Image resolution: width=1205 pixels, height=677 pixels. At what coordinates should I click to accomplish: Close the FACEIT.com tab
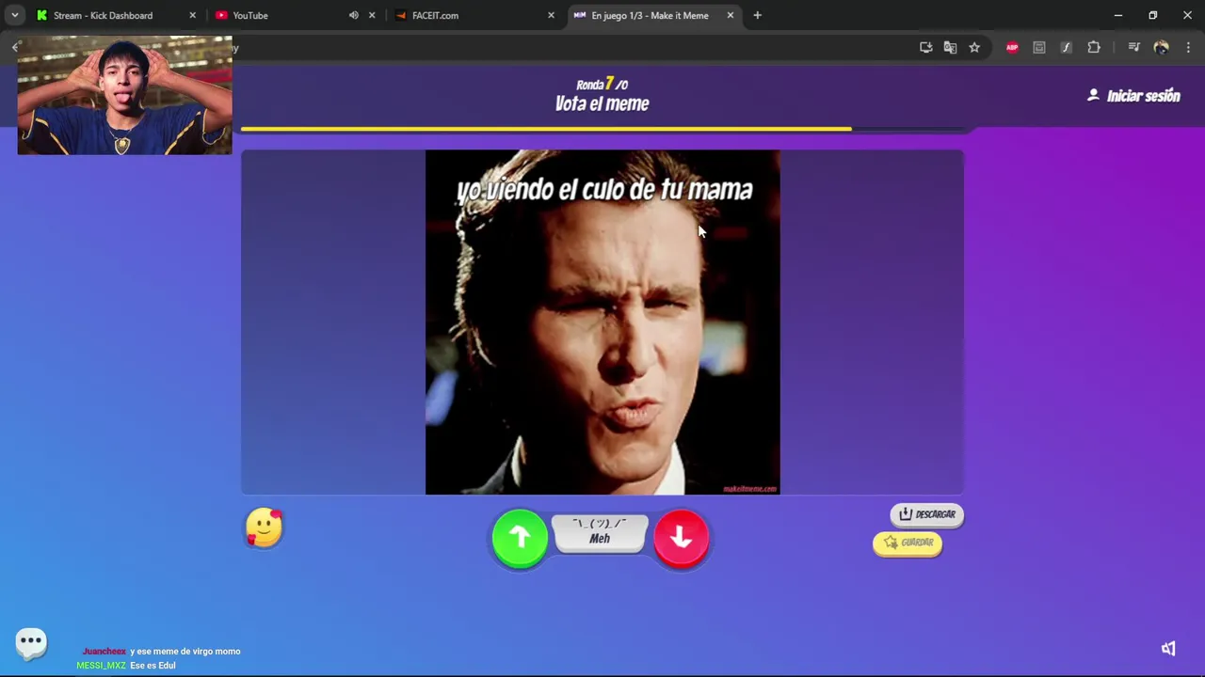click(x=551, y=15)
